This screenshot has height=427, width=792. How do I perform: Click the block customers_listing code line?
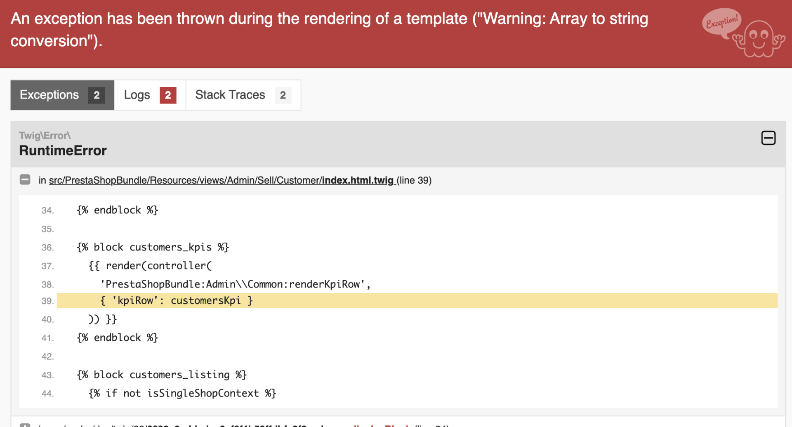point(161,375)
